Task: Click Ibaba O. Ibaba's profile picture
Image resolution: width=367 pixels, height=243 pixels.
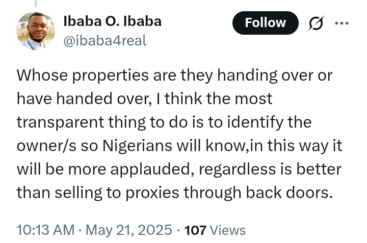Action: (36, 31)
